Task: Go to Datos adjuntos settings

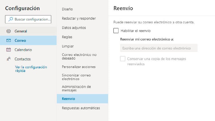Action: [74, 28]
